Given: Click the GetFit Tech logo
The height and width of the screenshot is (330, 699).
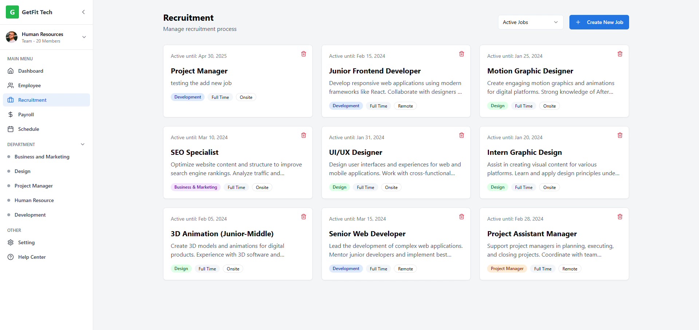Looking at the screenshot, I should [x=12, y=12].
